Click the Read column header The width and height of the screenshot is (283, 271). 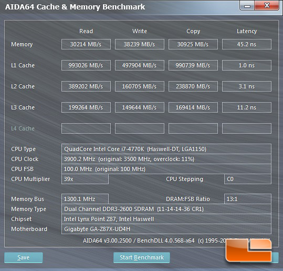pyautogui.click(x=86, y=31)
